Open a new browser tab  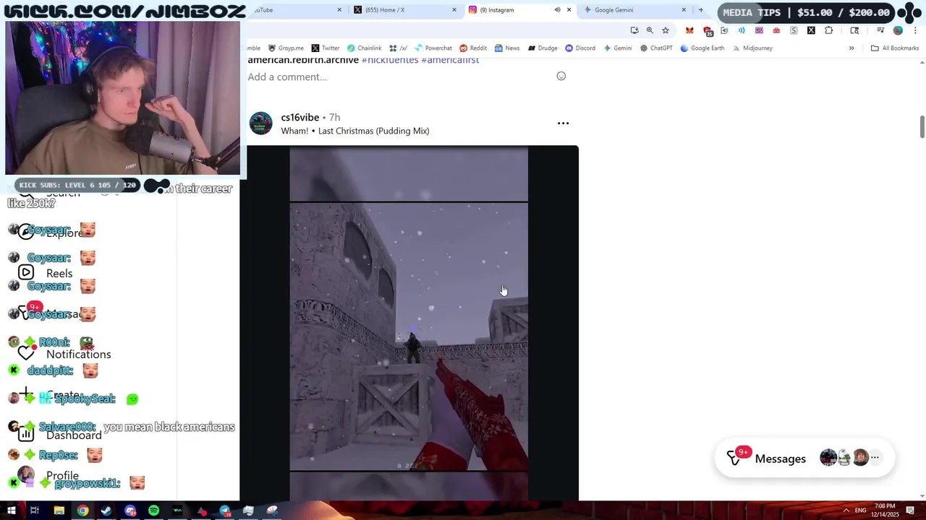click(x=700, y=10)
